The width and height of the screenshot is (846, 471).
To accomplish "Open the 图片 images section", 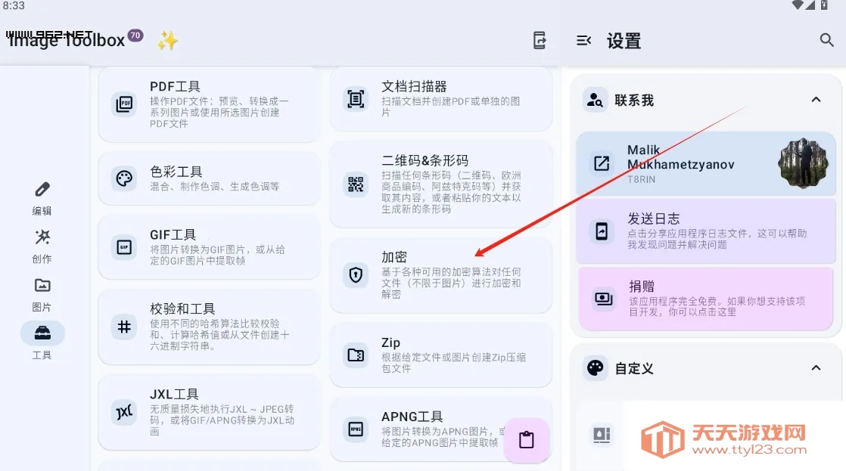I will pyautogui.click(x=42, y=294).
